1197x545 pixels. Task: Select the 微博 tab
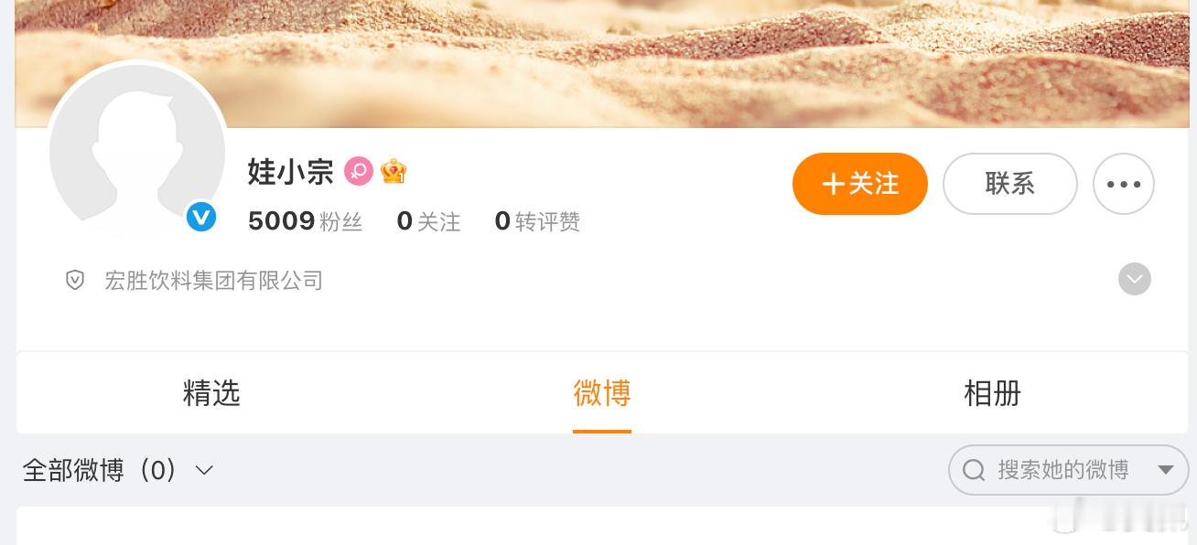tap(602, 393)
